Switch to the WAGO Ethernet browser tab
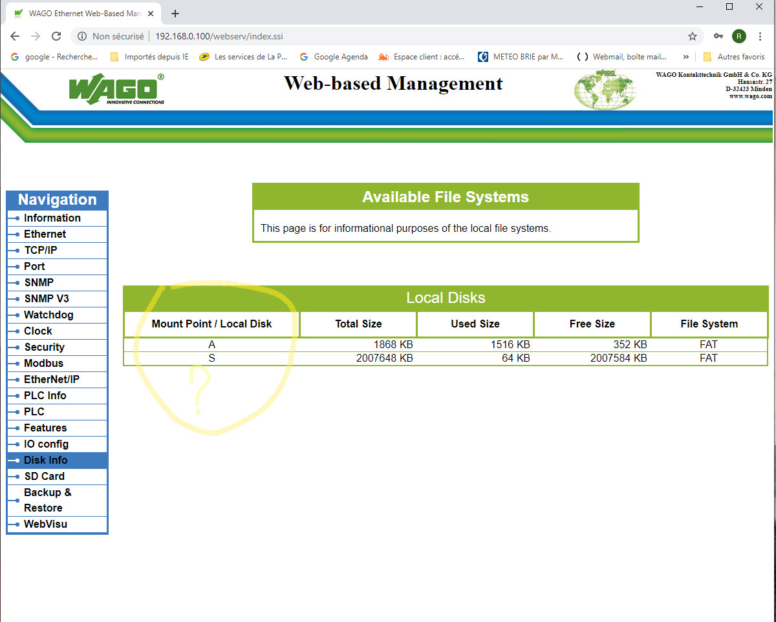 pos(81,14)
